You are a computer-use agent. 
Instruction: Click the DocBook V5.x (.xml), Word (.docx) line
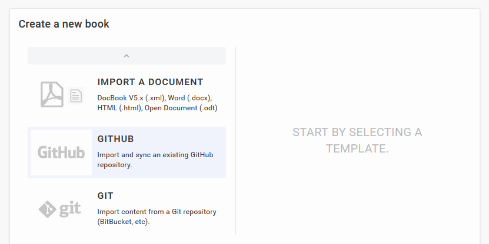click(154, 97)
